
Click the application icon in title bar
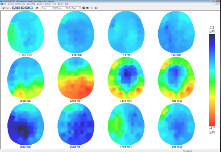point(2,1)
